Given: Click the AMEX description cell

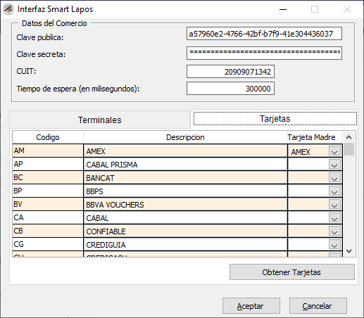Looking at the screenshot, I should pos(185,151).
